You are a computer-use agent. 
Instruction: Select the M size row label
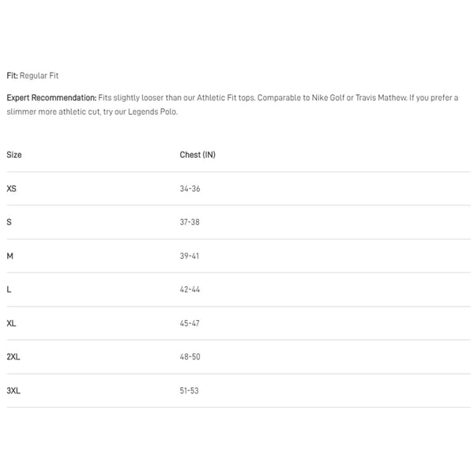point(10,256)
